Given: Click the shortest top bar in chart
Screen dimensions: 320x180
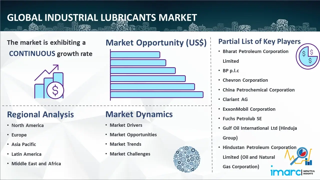Looking at the screenshot, I should (135, 54).
